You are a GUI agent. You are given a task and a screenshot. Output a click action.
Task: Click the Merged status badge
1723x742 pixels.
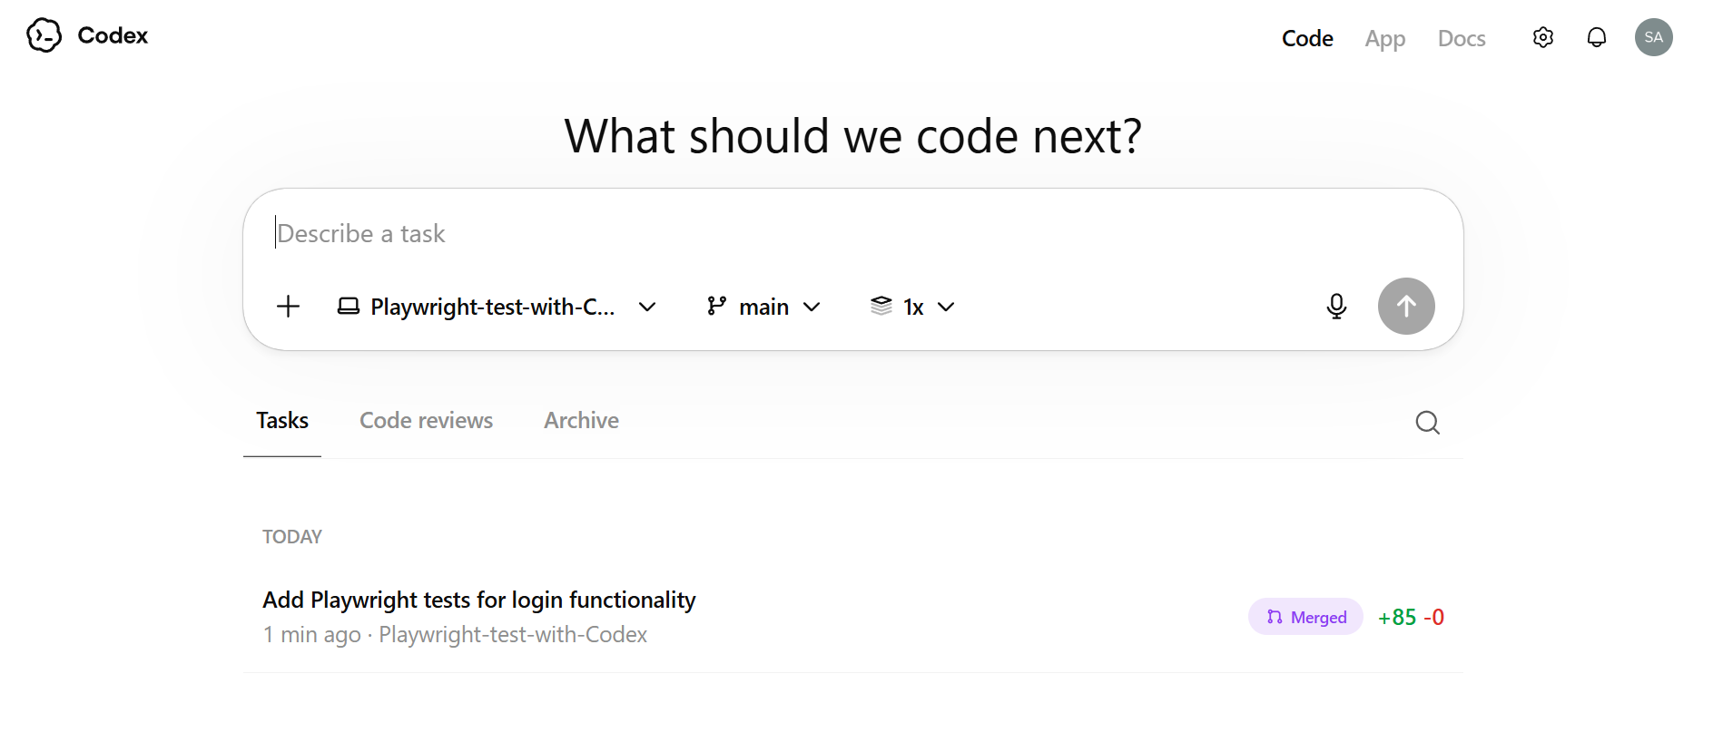tap(1305, 617)
